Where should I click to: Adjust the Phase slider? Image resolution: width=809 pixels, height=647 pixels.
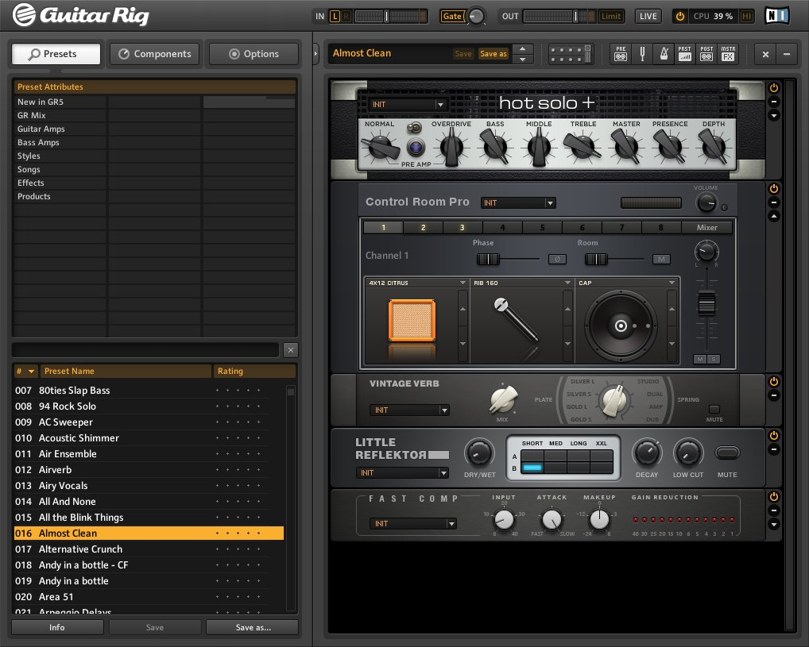[488, 259]
